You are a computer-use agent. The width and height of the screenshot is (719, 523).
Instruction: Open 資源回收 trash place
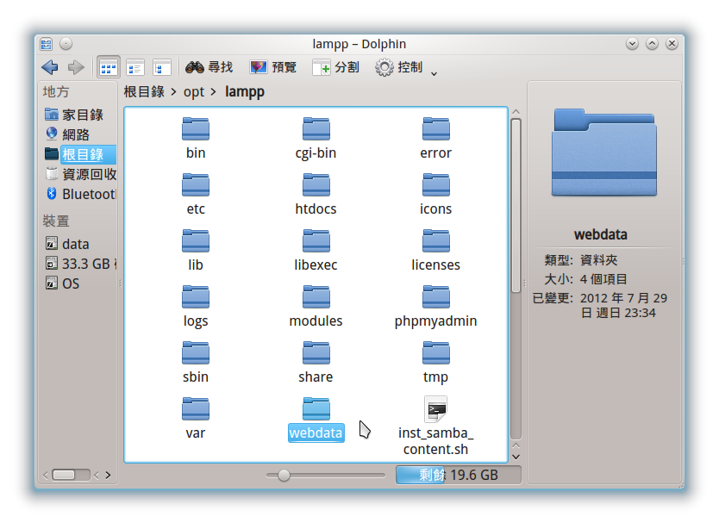coord(80,174)
